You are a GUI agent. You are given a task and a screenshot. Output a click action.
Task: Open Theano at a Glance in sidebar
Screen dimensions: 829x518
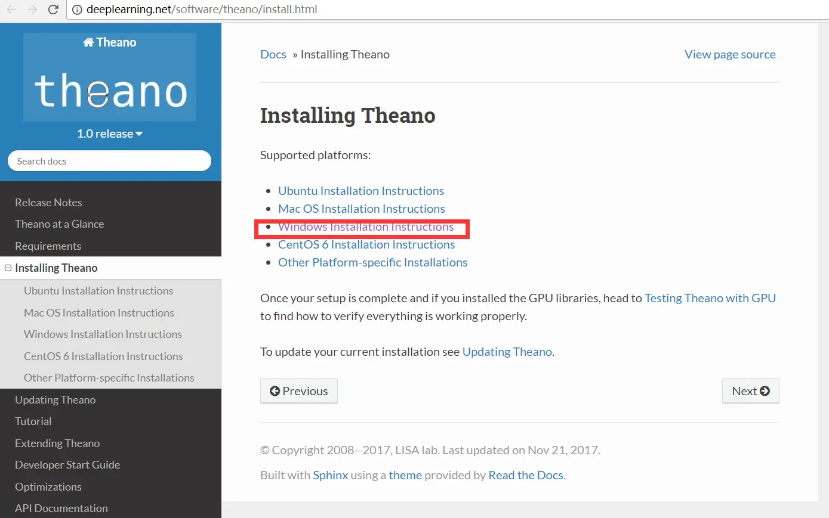[x=59, y=224]
